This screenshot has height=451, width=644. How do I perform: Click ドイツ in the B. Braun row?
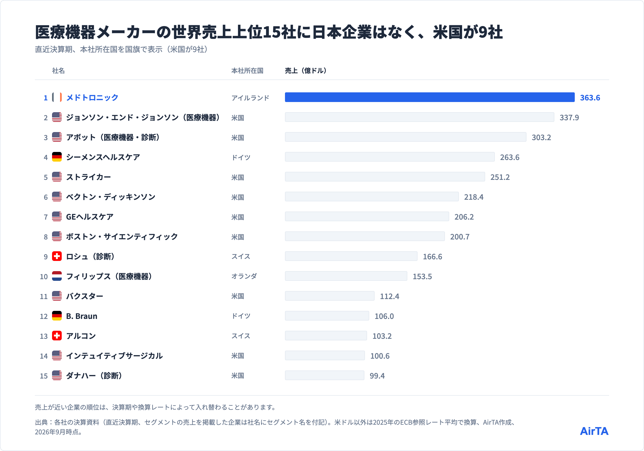click(x=241, y=316)
